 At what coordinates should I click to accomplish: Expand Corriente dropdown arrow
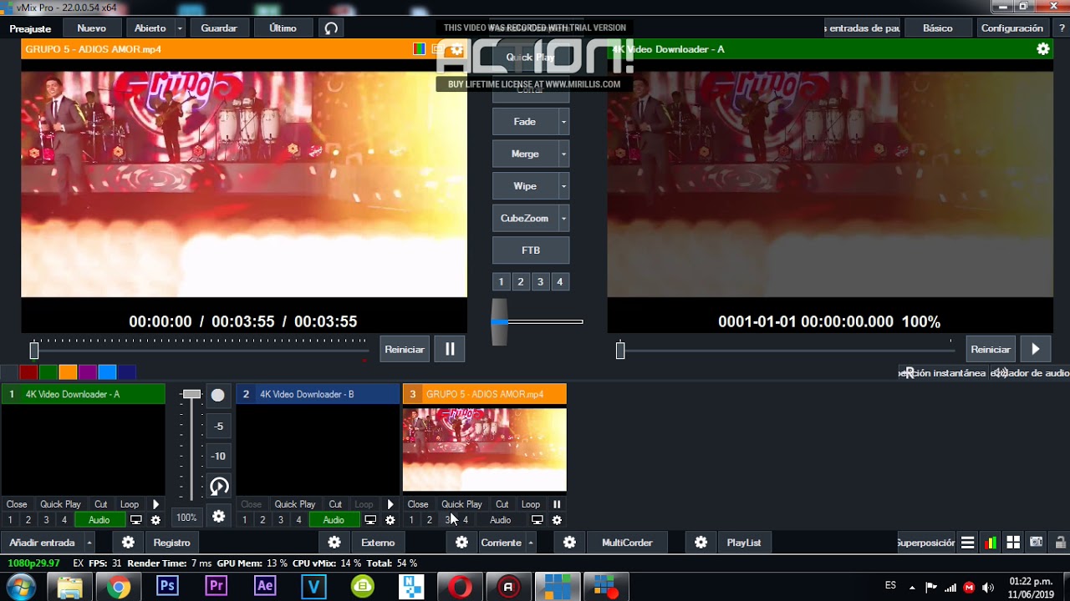[x=530, y=543]
